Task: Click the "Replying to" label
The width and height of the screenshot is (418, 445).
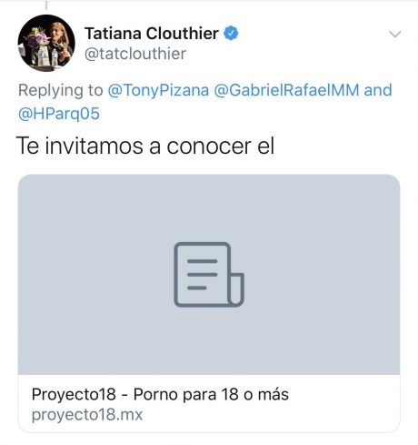Action: [61, 90]
